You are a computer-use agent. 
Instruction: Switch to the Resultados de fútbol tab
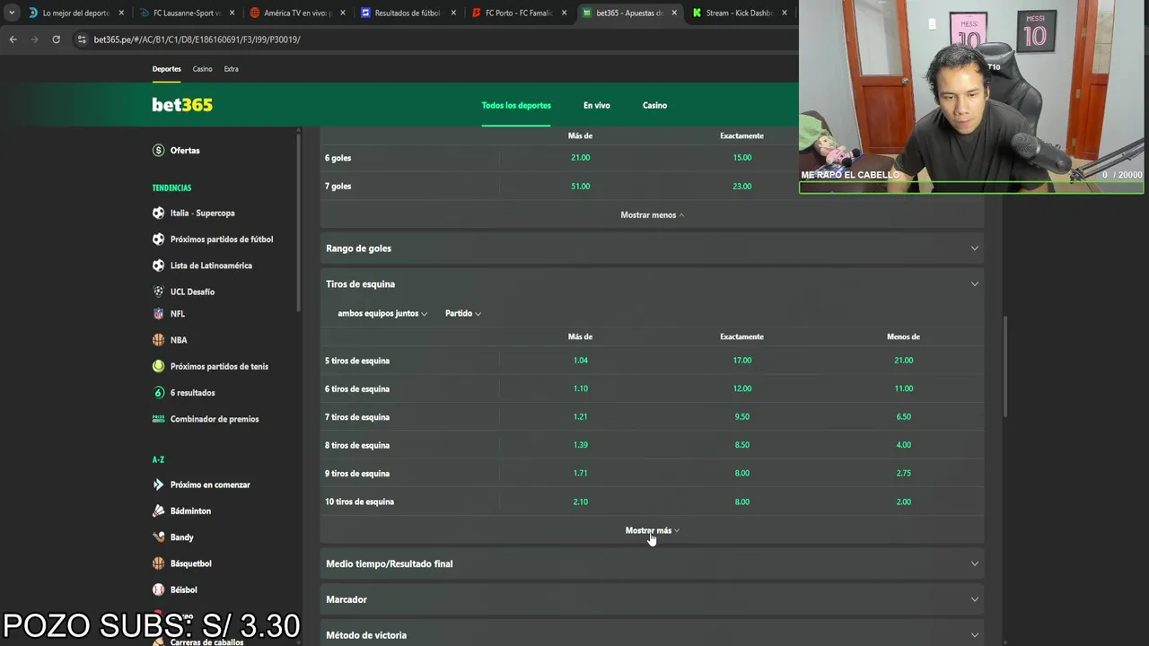[406, 13]
